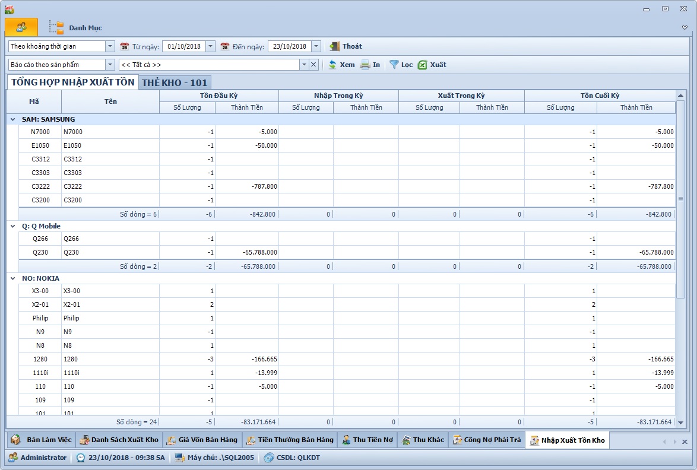
Task: Switch to THẺ KHO - 101 tab
Action: coord(175,82)
